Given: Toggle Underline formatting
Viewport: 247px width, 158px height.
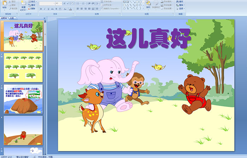Looking at the screenshot, I should (x=48, y=9).
